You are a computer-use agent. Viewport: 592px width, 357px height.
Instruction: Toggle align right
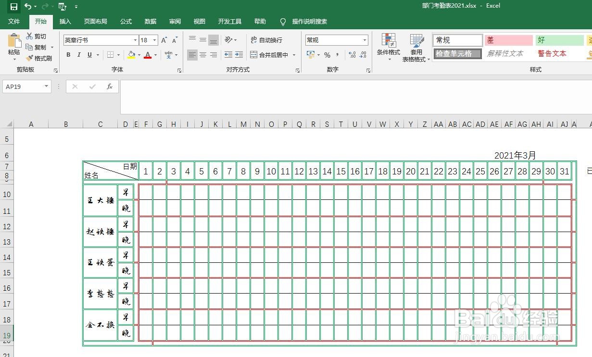pos(214,55)
